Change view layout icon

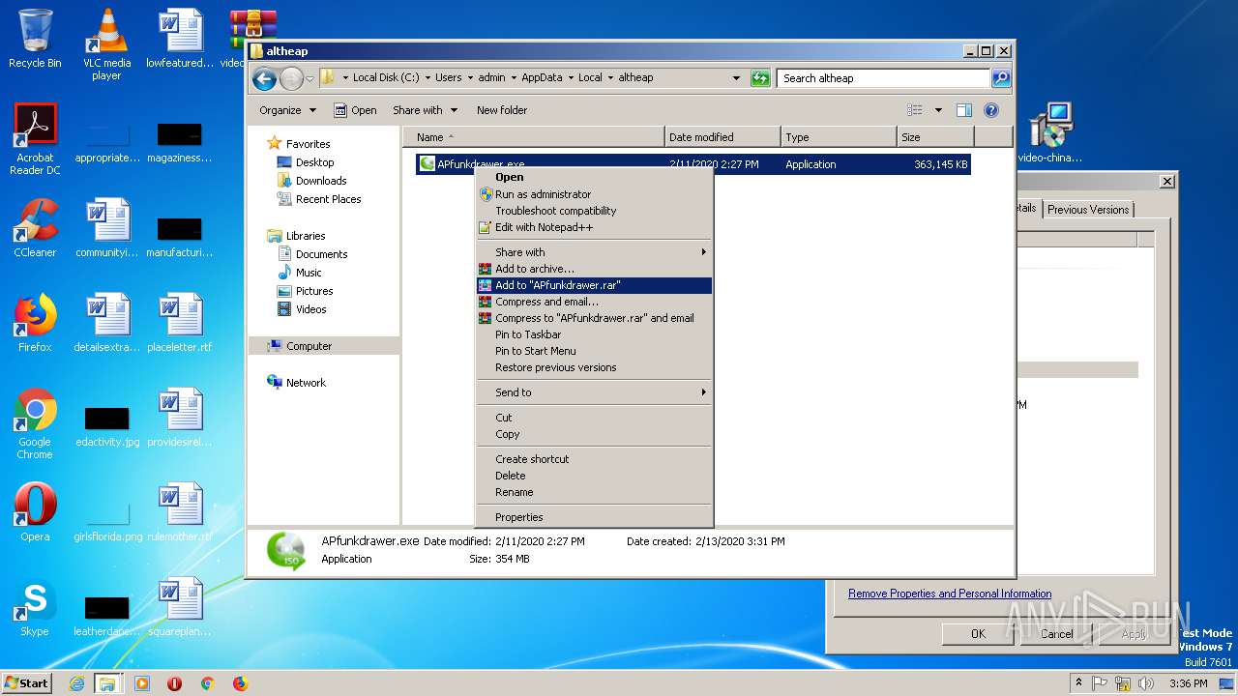915,110
